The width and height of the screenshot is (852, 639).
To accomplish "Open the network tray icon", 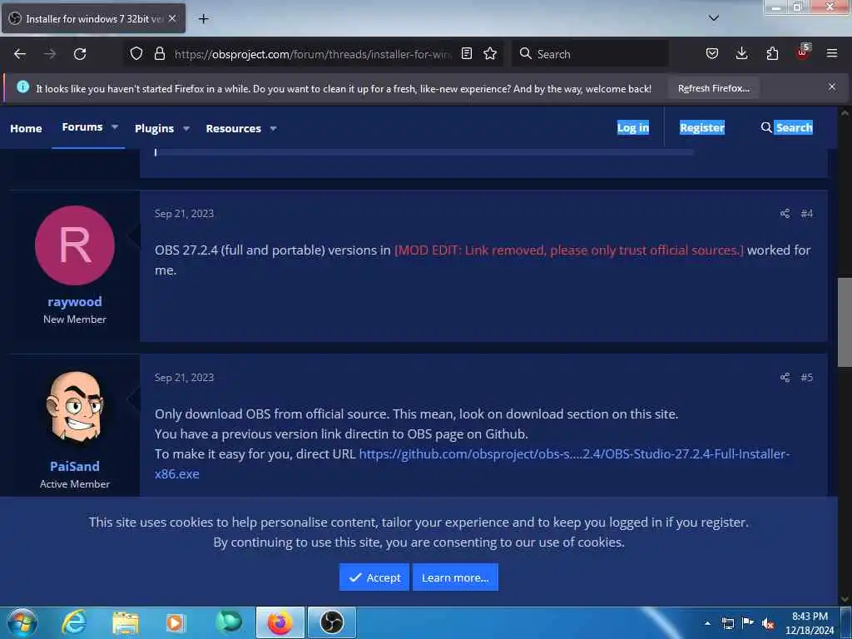I will (727, 623).
